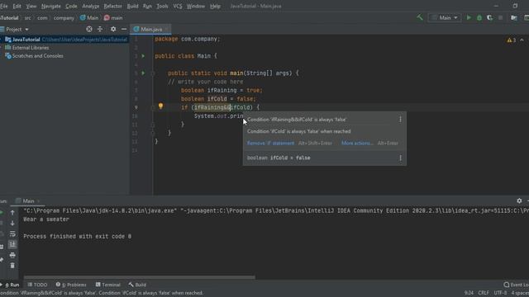Click the Remove 'if' statement quick-fix link
Viewport: 529px width, 297px height.
tap(270, 143)
